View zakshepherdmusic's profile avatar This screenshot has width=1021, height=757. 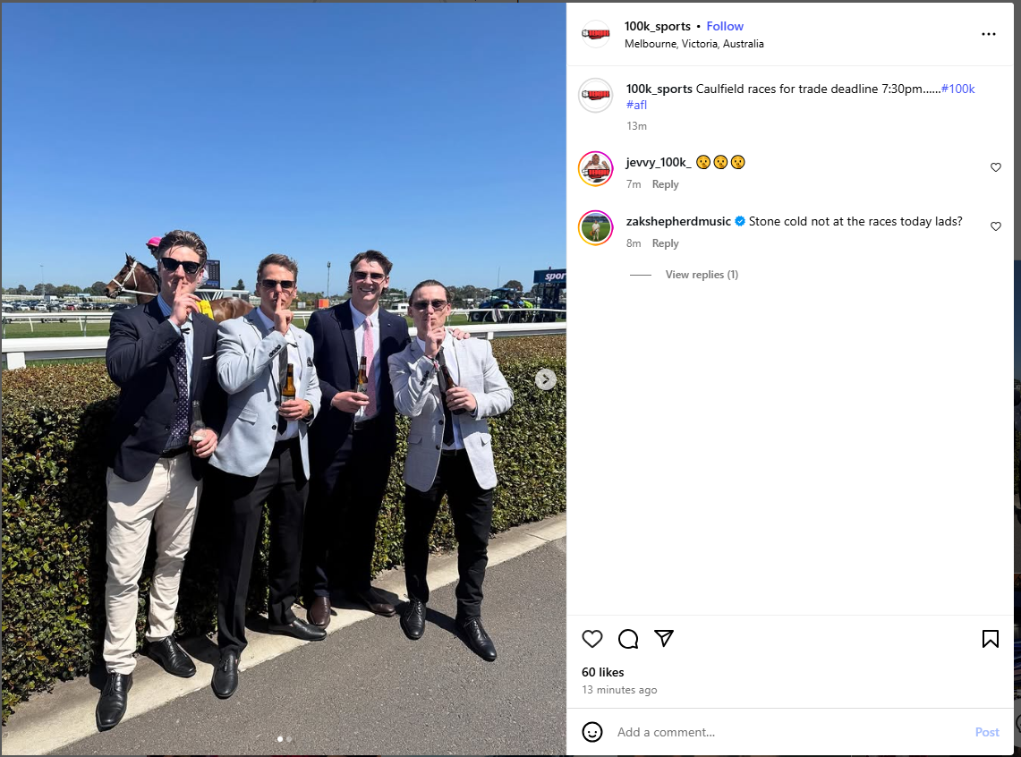click(595, 228)
